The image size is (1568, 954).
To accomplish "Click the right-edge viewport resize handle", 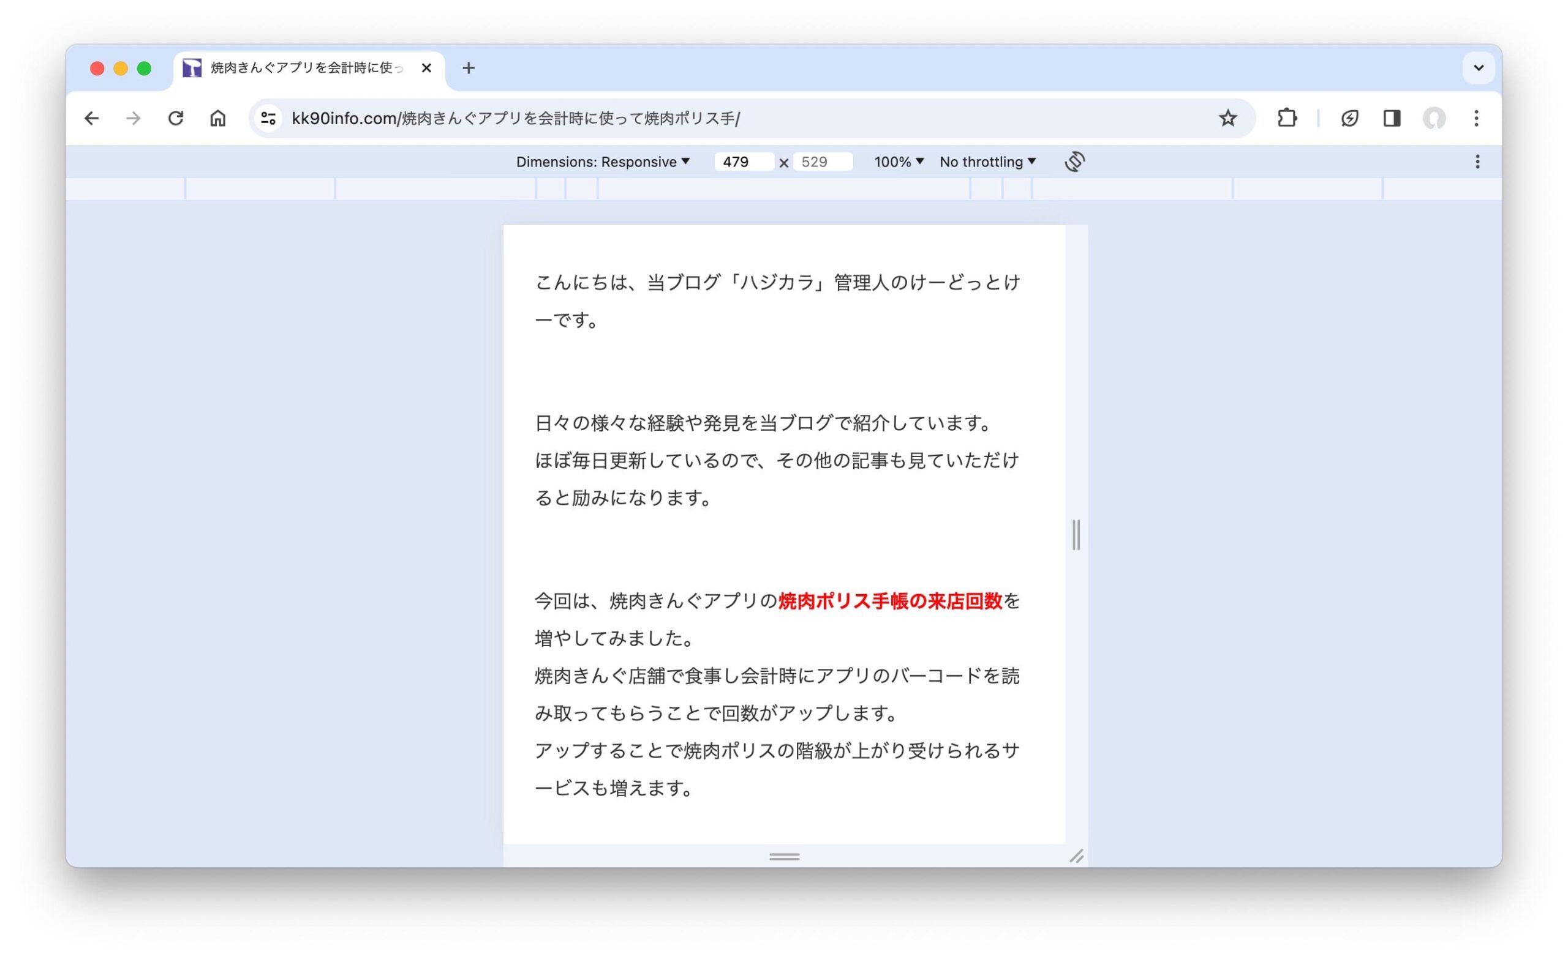I will click(1076, 534).
